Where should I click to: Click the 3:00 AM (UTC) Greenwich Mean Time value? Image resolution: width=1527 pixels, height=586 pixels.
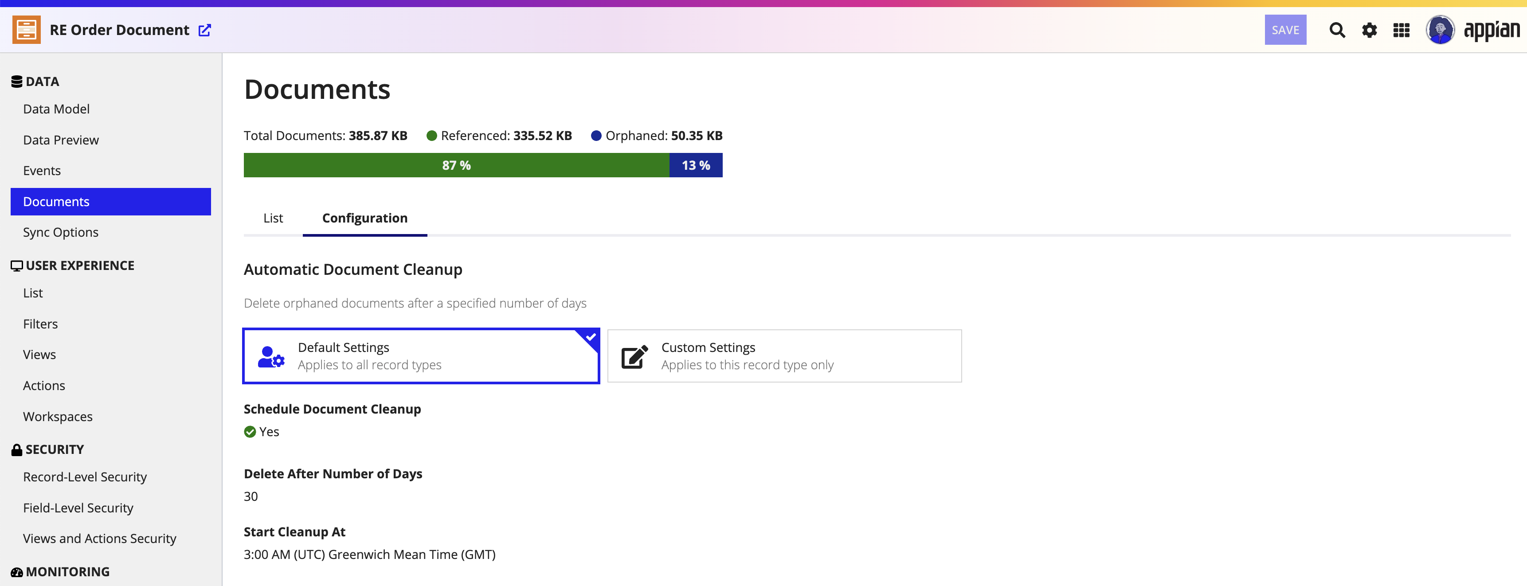click(x=369, y=555)
